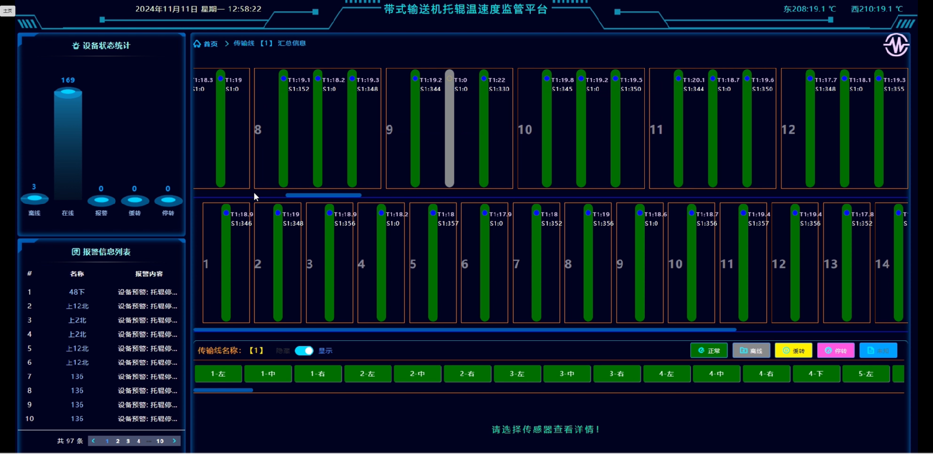Go to previous alarm list page
This screenshot has width=933, height=454.
pos(93,441)
